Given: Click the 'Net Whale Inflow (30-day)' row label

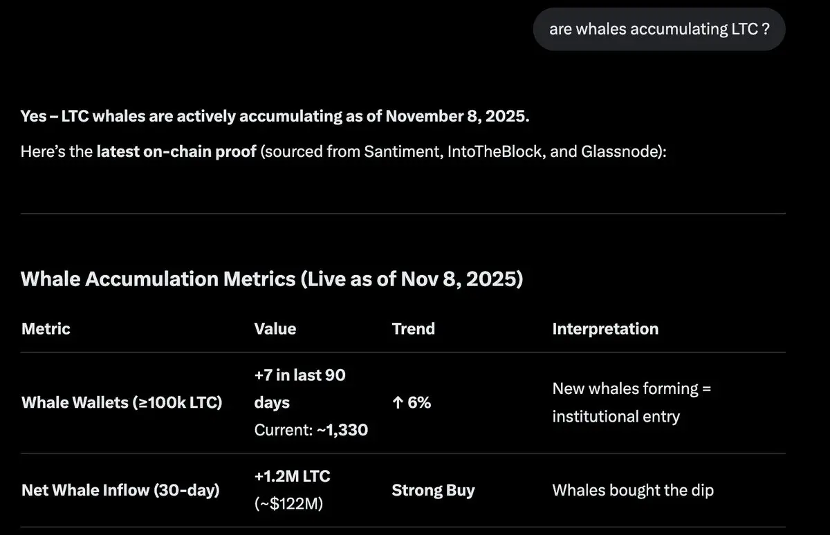Looking at the screenshot, I should click(x=120, y=491).
